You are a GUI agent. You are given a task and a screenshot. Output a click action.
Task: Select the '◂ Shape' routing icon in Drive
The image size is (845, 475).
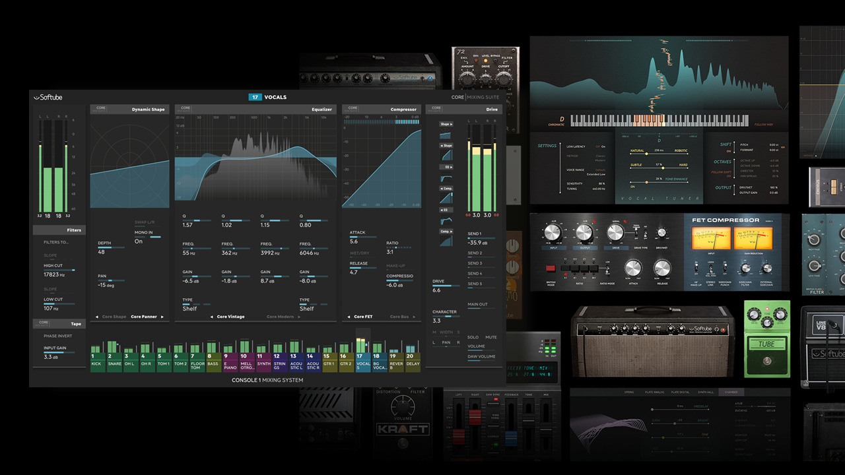(446, 146)
